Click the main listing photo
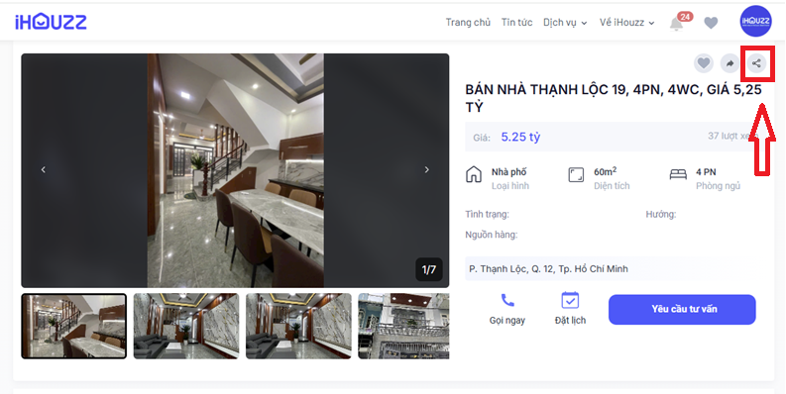The height and width of the screenshot is (394, 786). [x=235, y=170]
